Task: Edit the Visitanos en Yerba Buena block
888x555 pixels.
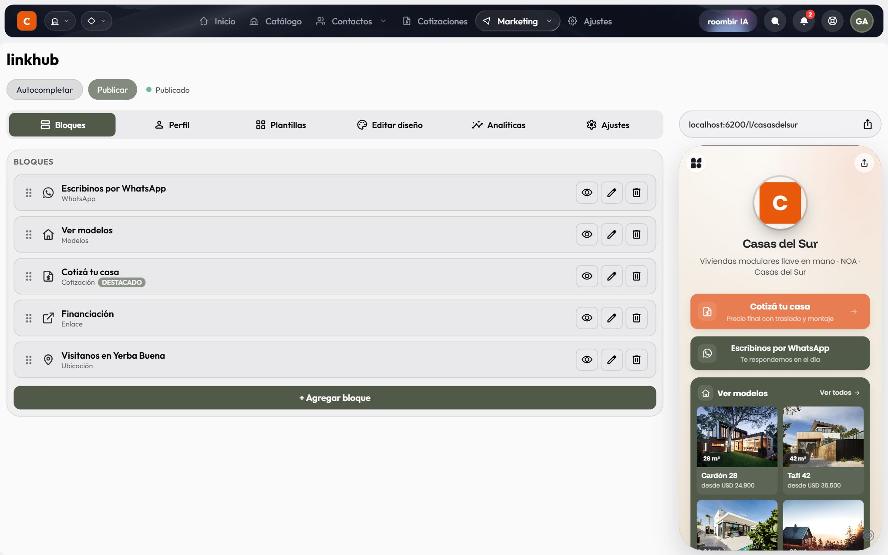Action: [x=612, y=360]
